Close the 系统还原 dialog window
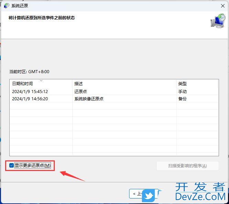This screenshot has width=229, height=204. click(223, 6)
